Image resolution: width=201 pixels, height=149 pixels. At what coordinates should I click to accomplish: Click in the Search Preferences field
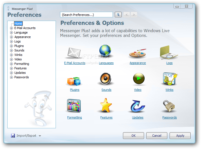pyautogui.click(x=86, y=15)
